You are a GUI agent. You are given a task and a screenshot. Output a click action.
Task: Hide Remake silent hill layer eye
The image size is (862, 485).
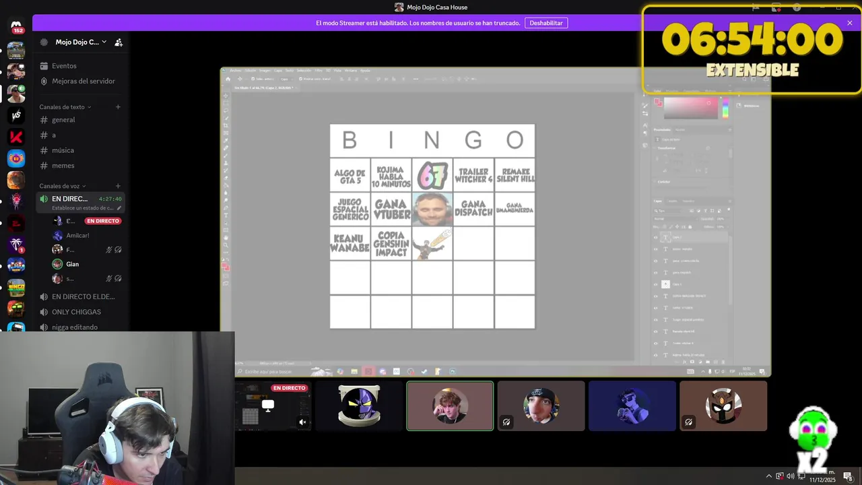656,331
